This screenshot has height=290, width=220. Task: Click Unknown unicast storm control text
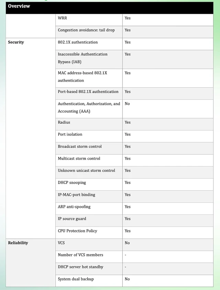(86, 170)
